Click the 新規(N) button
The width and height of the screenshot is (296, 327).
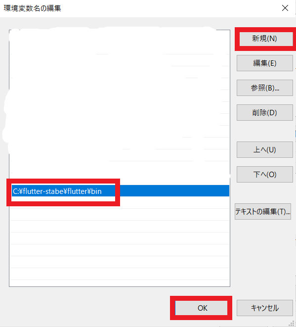pos(266,39)
